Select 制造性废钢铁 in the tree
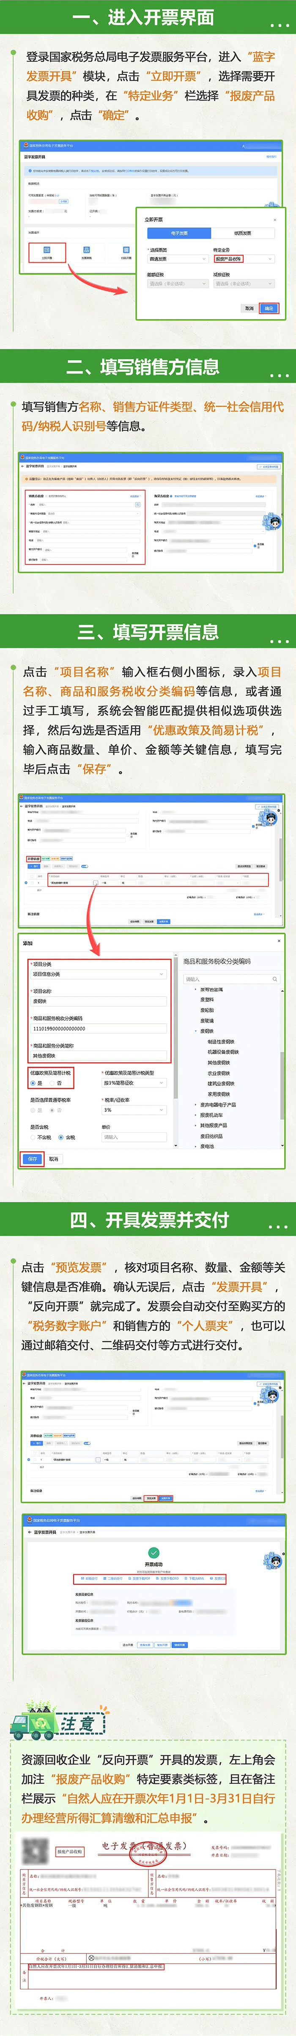This screenshot has height=2036, width=296. coord(220,1042)
